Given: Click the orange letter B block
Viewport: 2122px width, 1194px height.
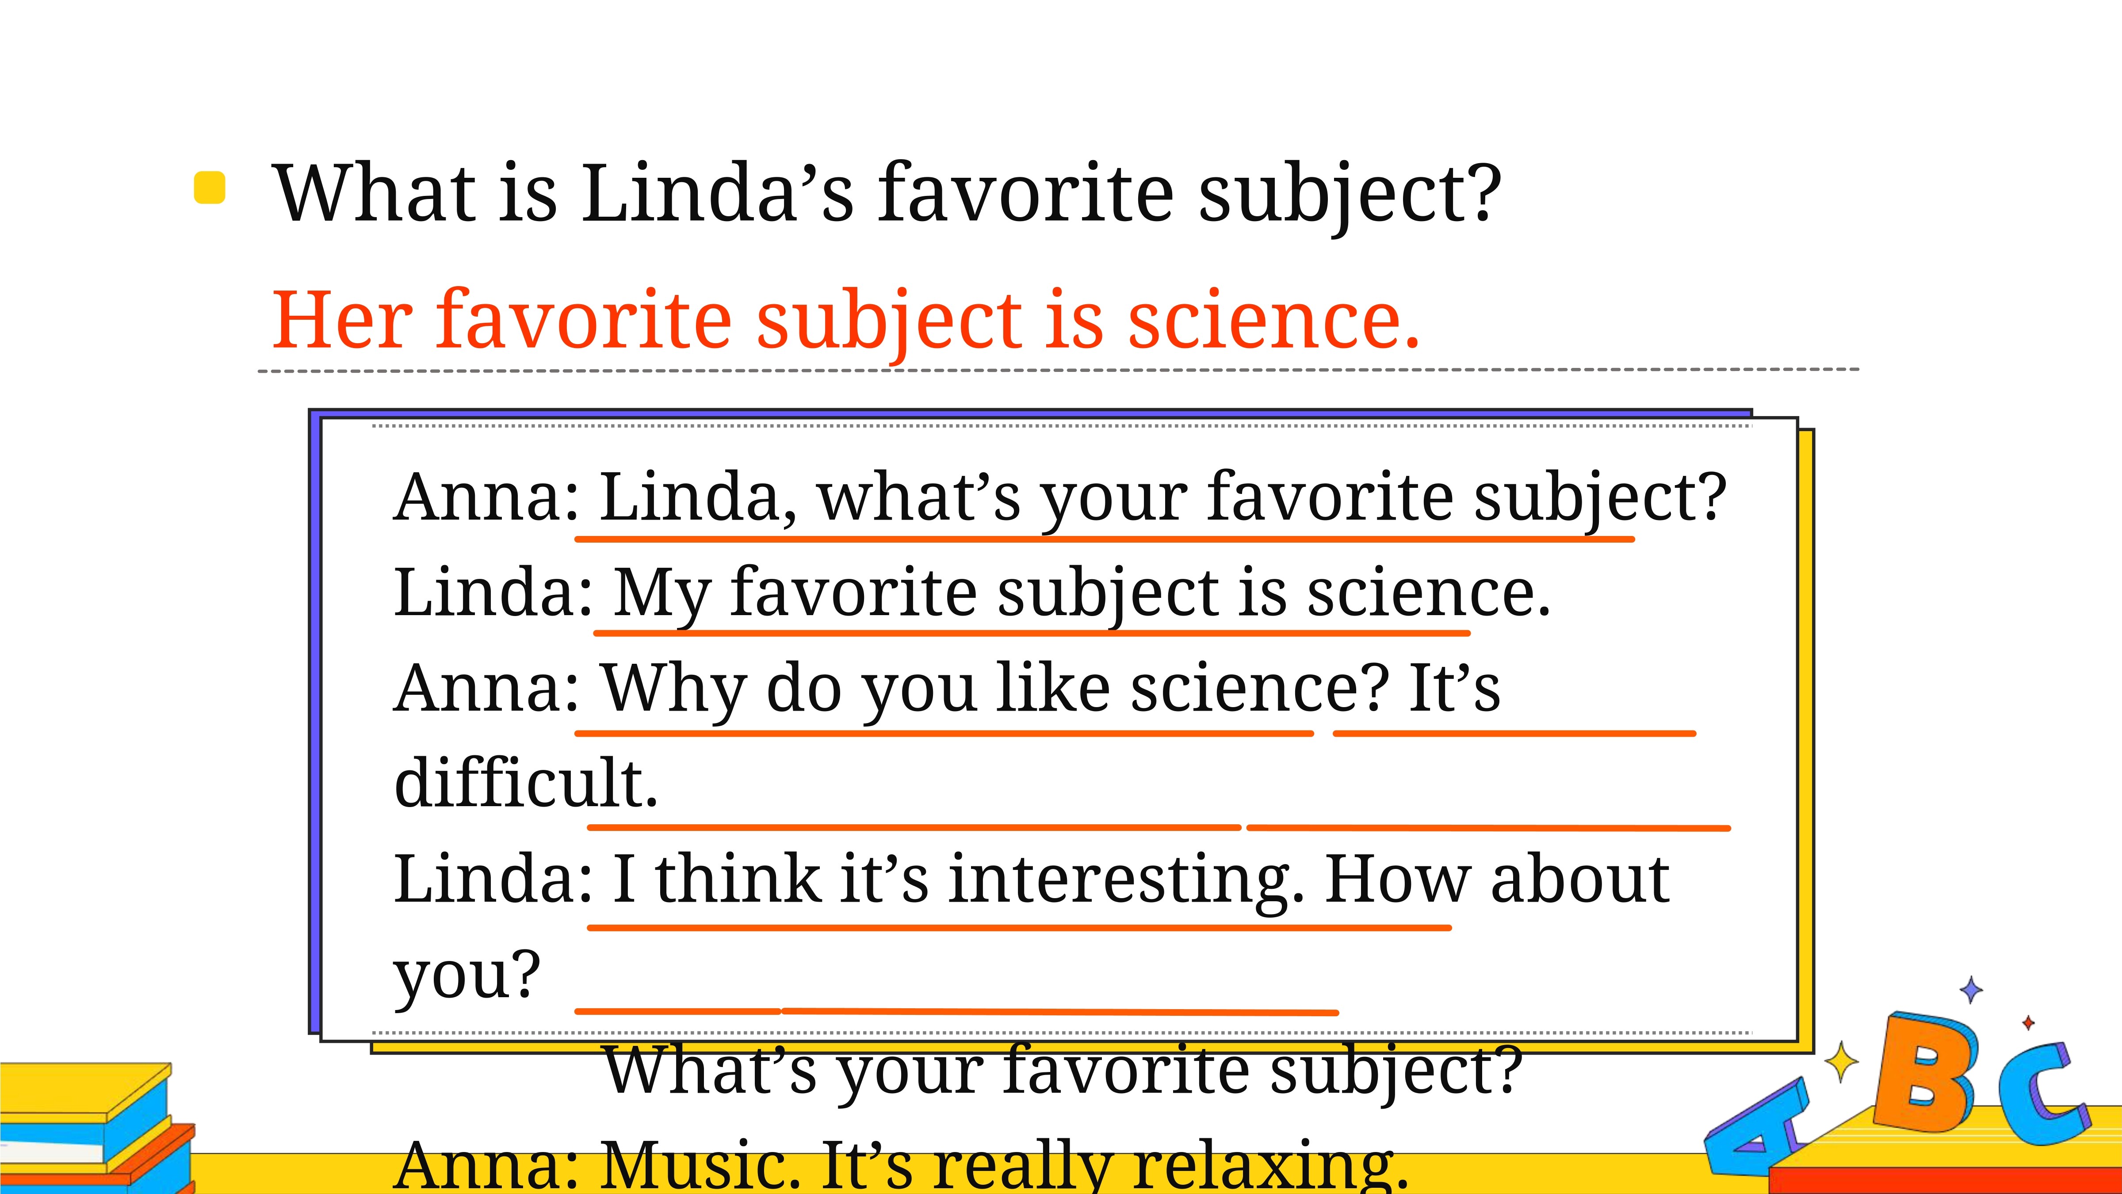Looking at the screenshot, I should point(1924,1071).
